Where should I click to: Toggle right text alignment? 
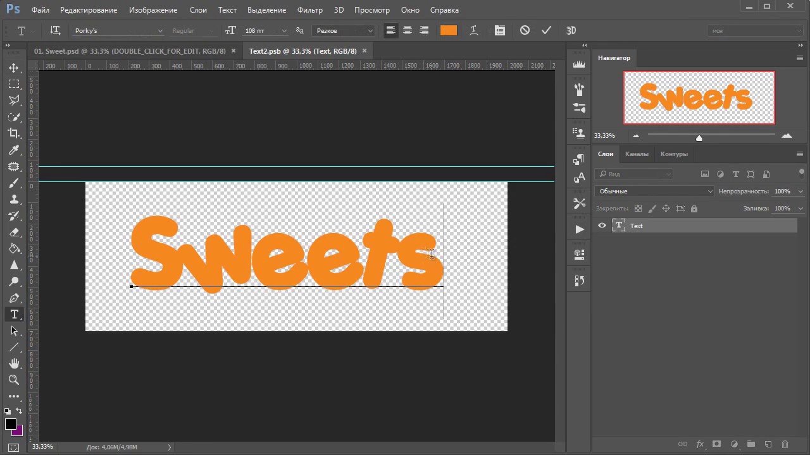point(424,30)
